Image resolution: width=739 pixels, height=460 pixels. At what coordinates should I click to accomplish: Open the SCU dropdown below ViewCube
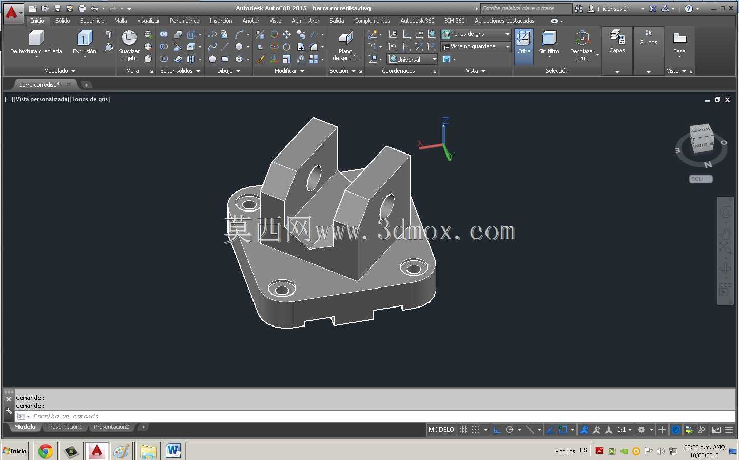[701, 179]
